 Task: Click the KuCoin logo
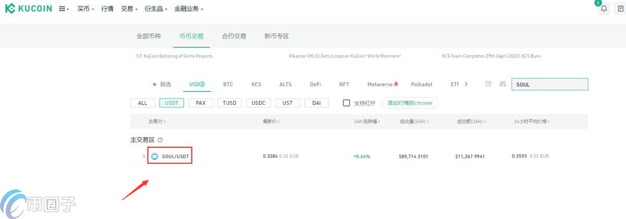28,9
